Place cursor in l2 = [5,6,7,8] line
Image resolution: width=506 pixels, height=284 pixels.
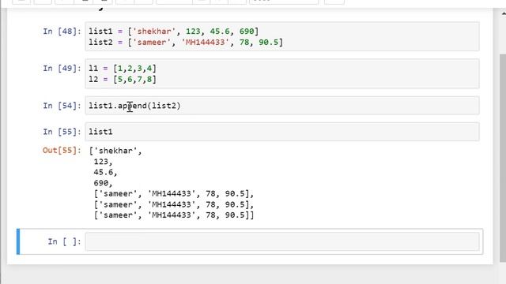click(x=123, y=79)
